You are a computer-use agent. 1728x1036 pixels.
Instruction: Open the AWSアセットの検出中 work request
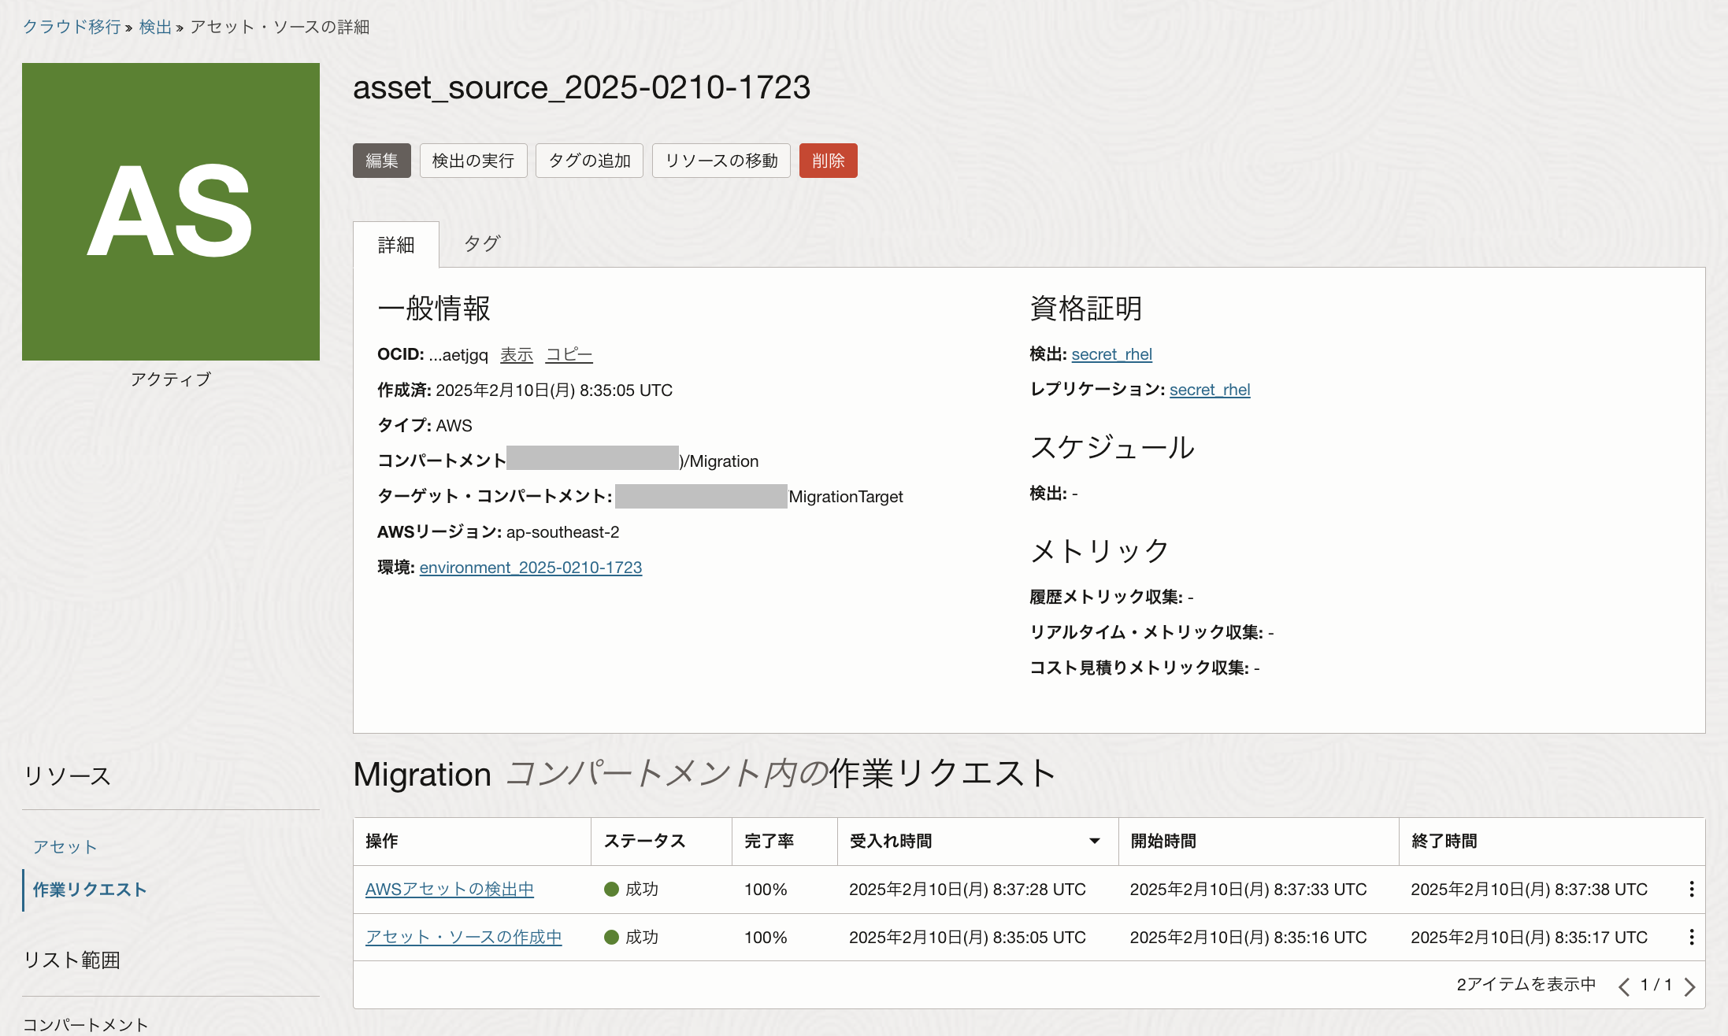click(x=449, y=890)
